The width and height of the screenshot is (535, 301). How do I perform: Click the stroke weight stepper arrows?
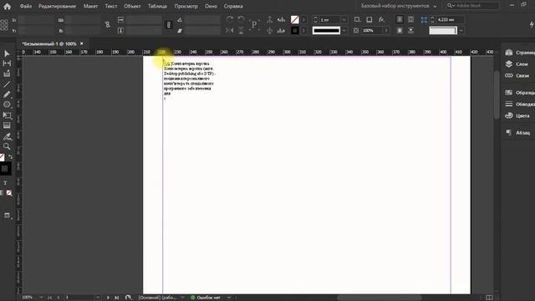click(316, 20)
